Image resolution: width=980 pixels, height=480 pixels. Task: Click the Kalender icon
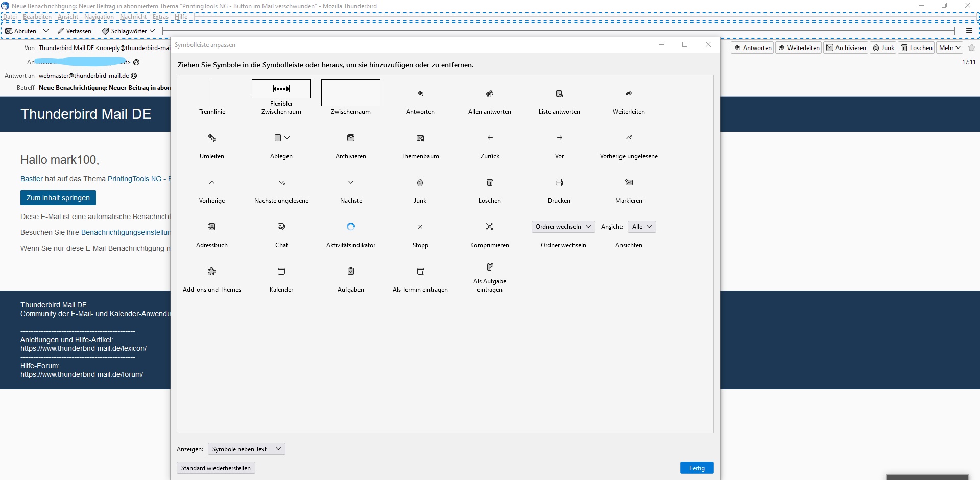click(x=281, y=271)
